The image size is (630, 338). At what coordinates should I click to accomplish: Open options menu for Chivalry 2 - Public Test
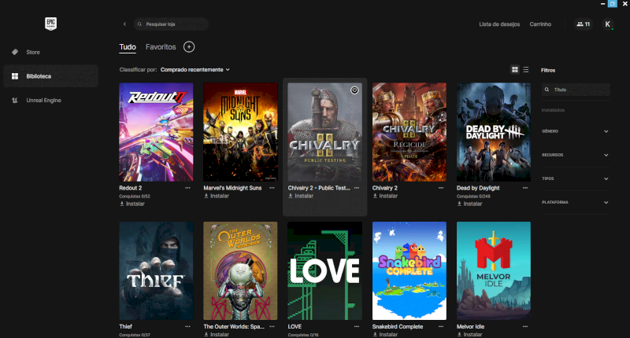[357, 188]
